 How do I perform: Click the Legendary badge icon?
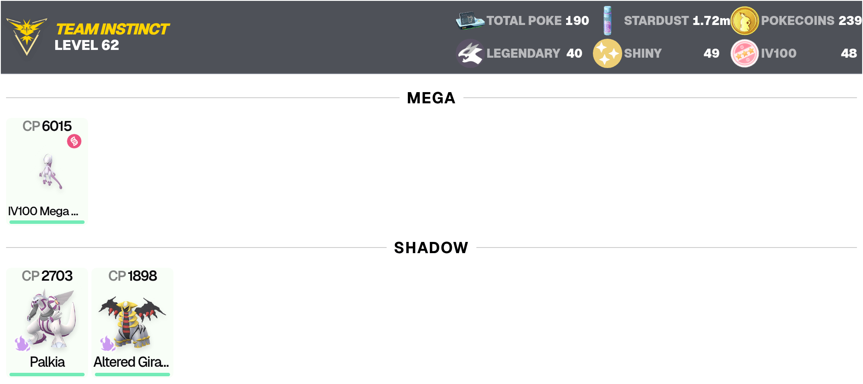470,53
